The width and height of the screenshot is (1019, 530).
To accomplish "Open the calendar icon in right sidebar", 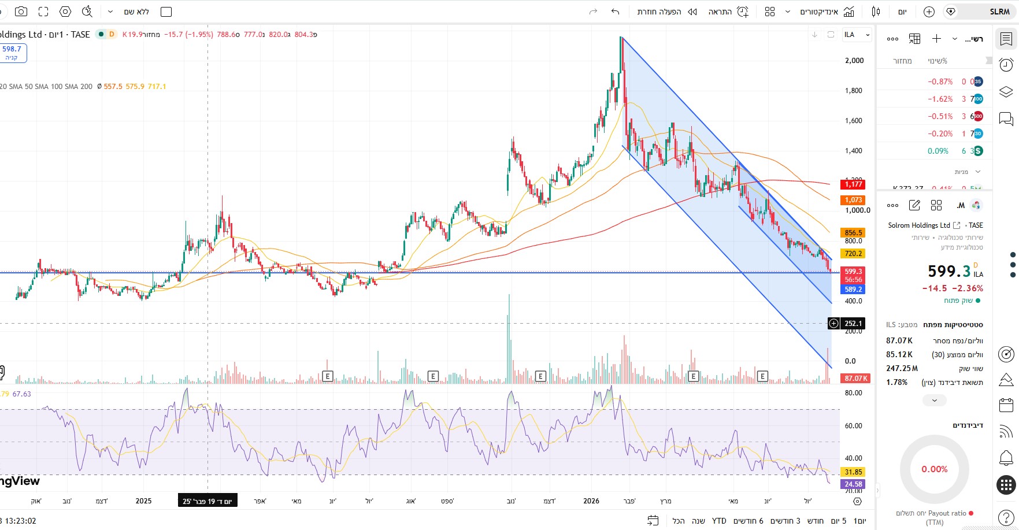I will (x=1006, y=405).
